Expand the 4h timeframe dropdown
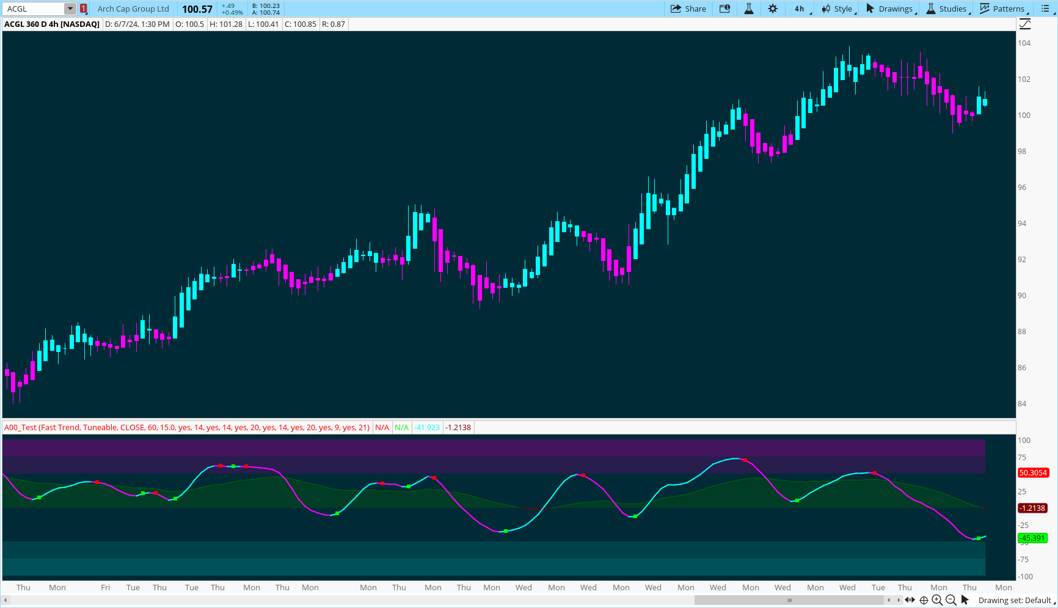Viewport: 1058px width, 608px height. [800, 9]
